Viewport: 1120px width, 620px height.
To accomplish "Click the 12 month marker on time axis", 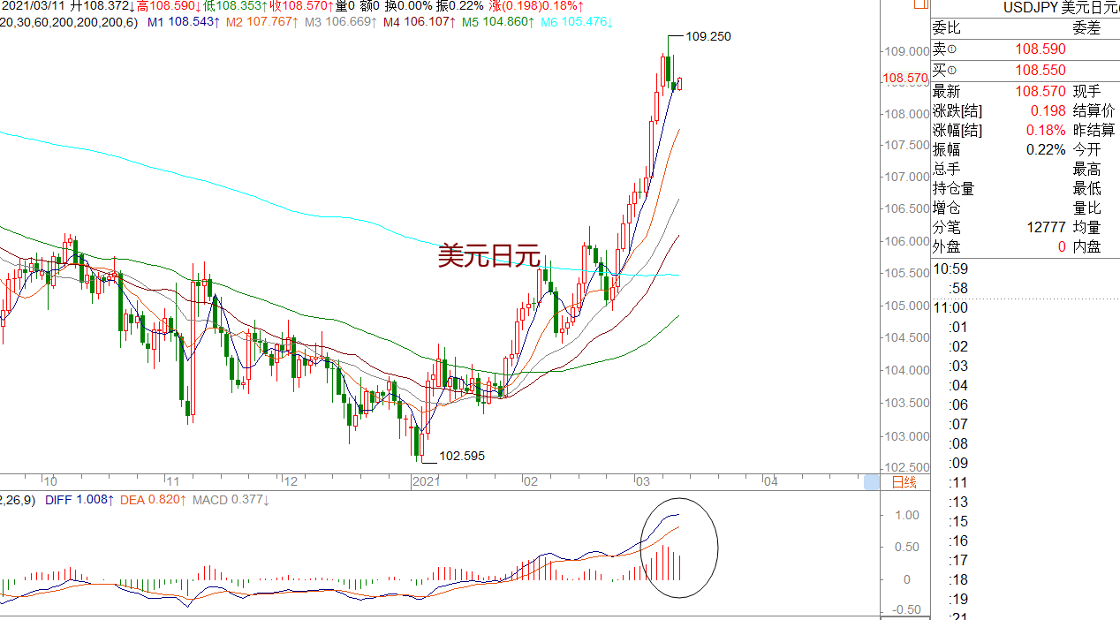I will (291, 482).
